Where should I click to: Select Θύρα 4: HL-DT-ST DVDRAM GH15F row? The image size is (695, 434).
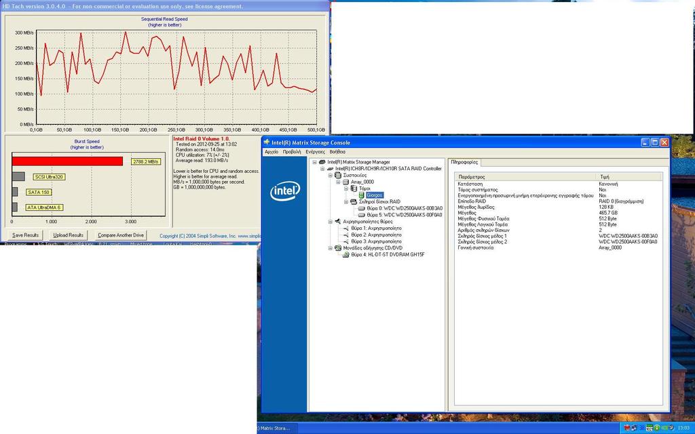388,255
